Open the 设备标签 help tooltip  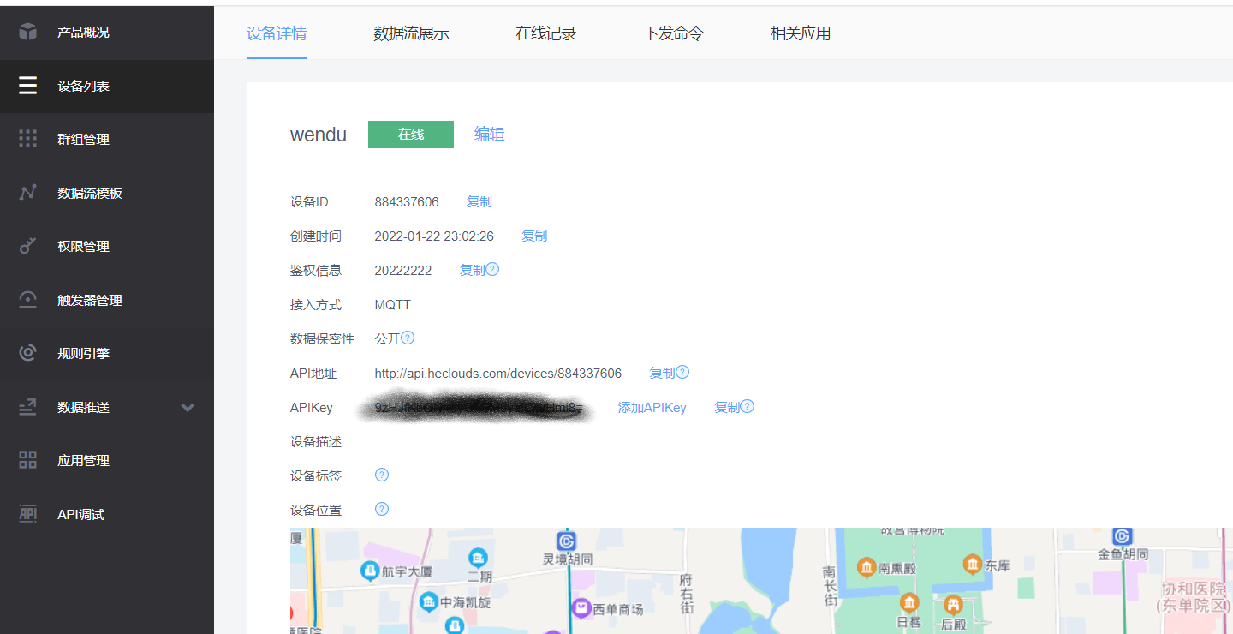tap(381, 474)
